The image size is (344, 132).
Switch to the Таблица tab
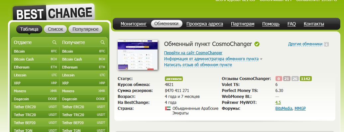coord(29,29)
